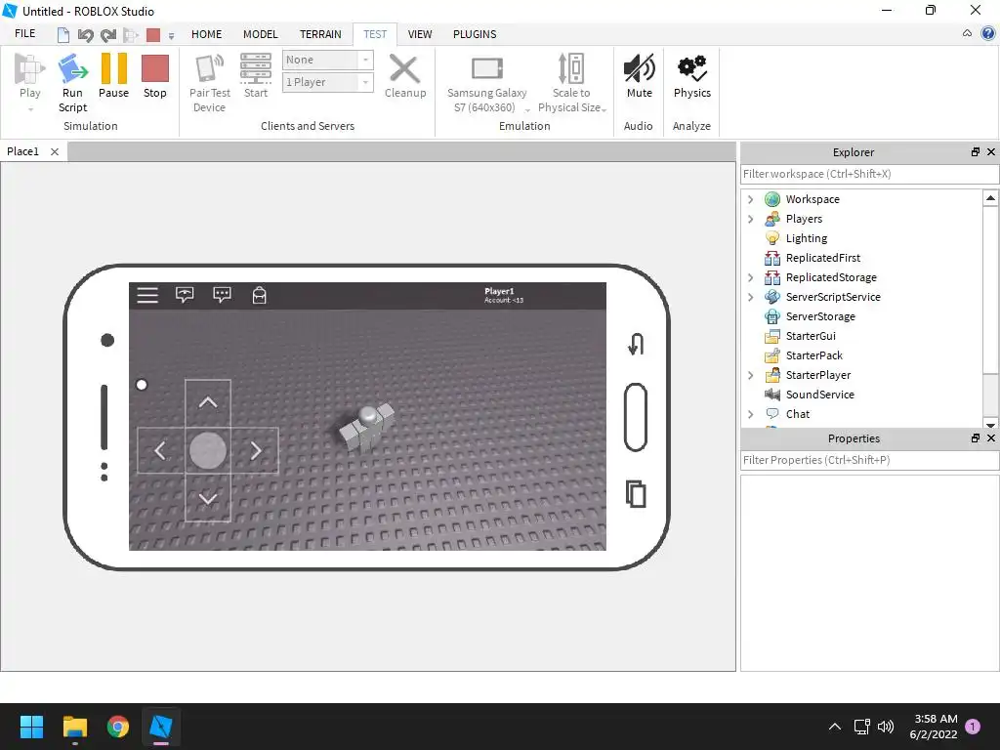Select StarterPack in the Explorer
The image size is (1000, 750).
813,355
